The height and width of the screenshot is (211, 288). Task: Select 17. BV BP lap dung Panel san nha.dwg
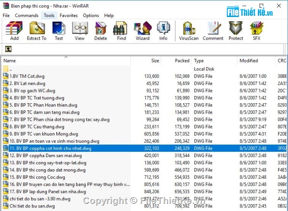(x=48, y=191)
